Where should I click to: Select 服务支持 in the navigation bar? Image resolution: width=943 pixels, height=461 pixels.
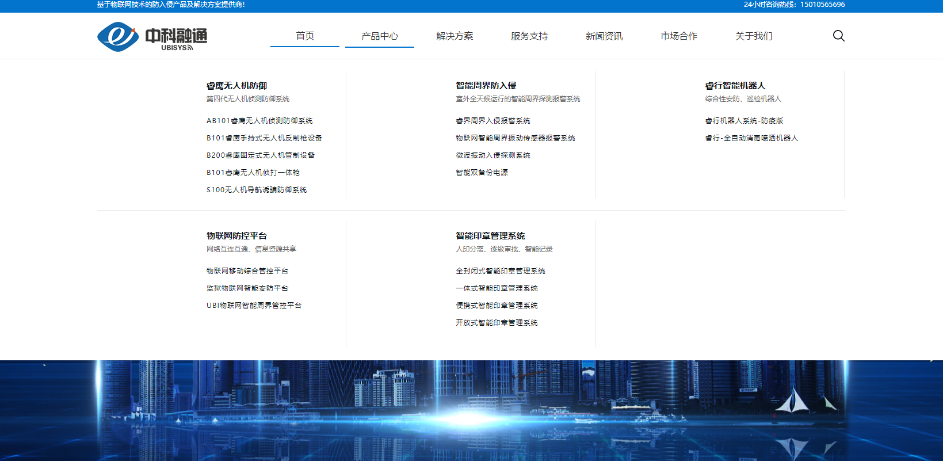[529, 36]
